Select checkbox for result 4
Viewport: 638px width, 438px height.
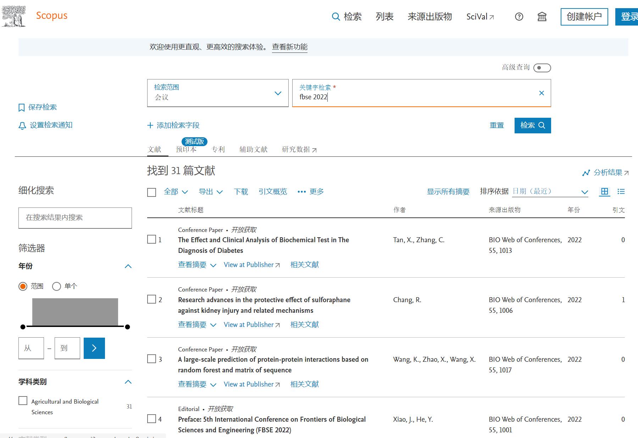[151, 419]
